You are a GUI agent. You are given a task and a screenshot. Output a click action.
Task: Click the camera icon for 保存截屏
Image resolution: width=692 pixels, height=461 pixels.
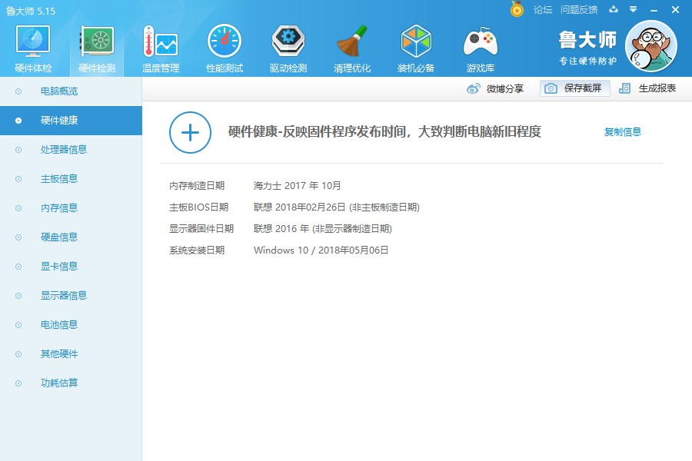551,88
